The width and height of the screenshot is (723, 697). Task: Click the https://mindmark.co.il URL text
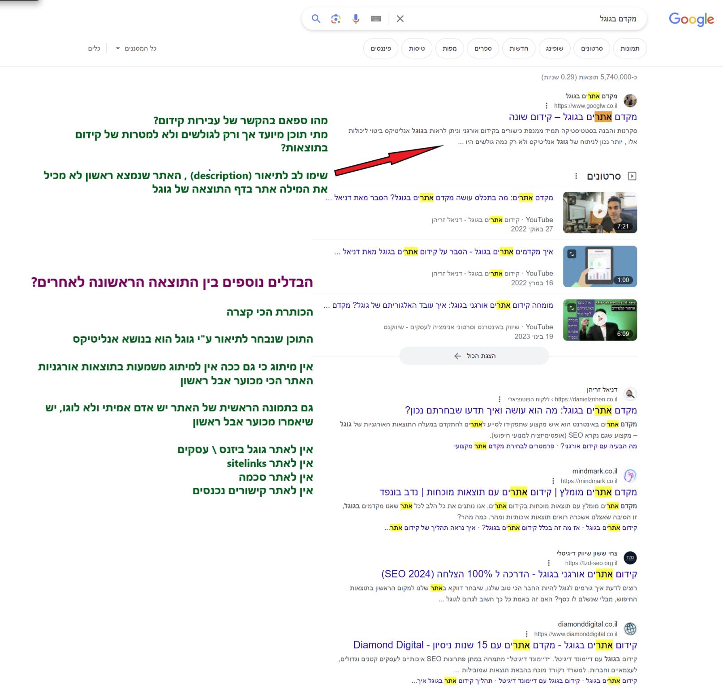(589, 481)
